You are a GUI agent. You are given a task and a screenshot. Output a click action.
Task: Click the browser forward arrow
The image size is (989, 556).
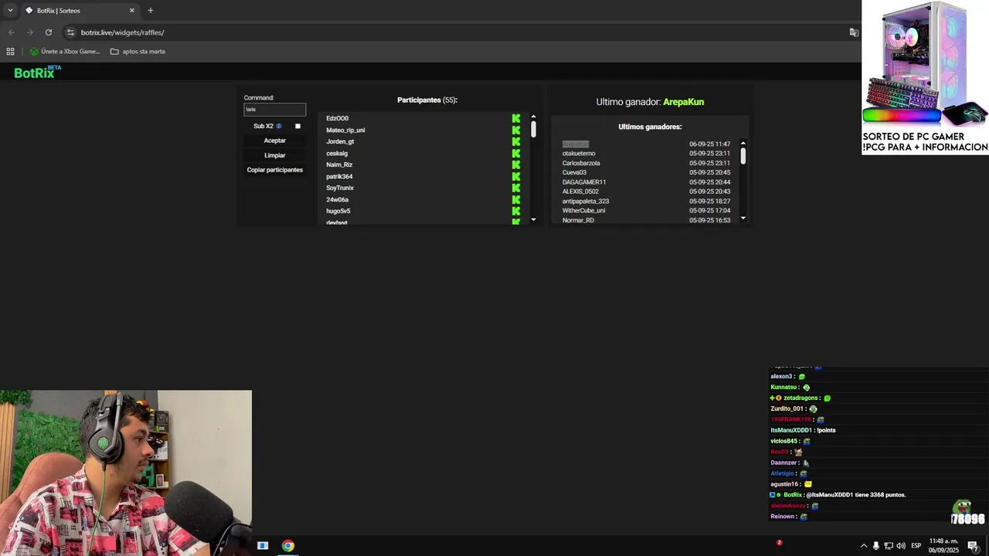[29, 32]
